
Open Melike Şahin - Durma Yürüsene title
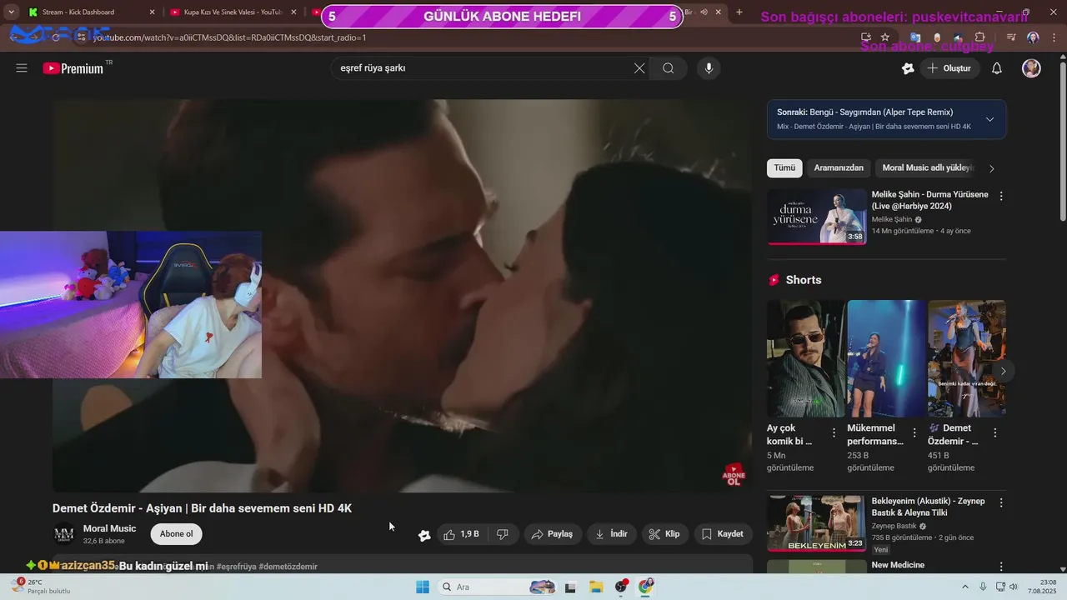(929, 200)
